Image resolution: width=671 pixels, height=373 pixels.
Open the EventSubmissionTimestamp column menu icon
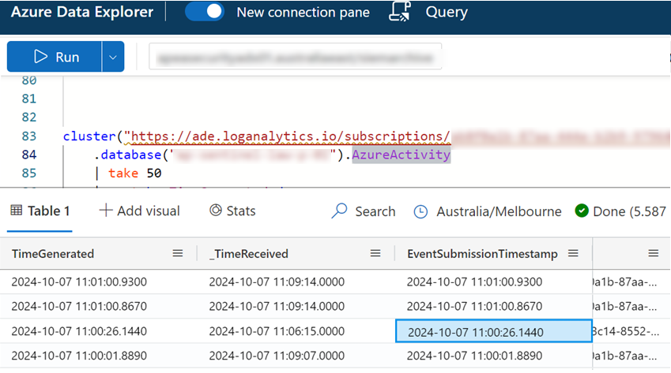coord(573,253)
